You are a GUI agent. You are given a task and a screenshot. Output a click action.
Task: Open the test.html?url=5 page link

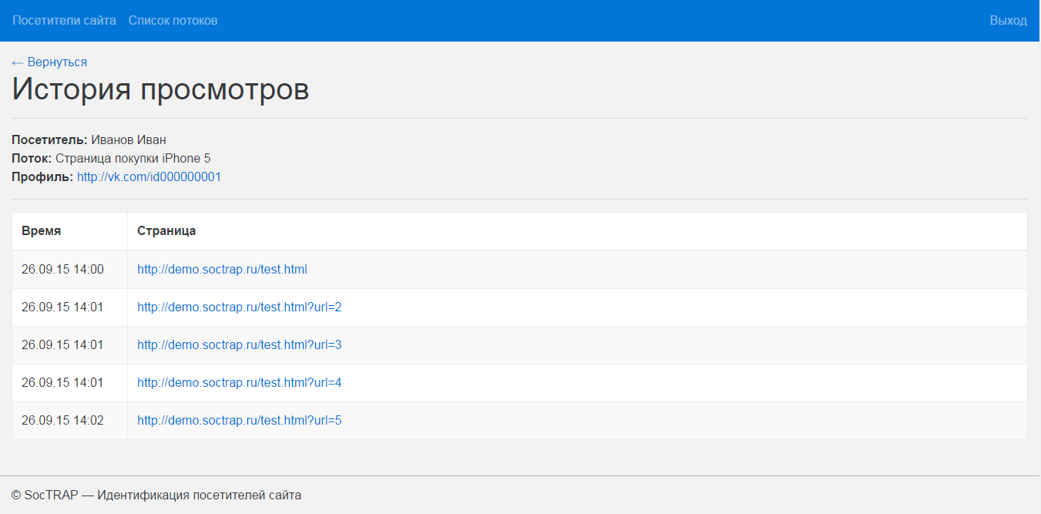(239, 421)
